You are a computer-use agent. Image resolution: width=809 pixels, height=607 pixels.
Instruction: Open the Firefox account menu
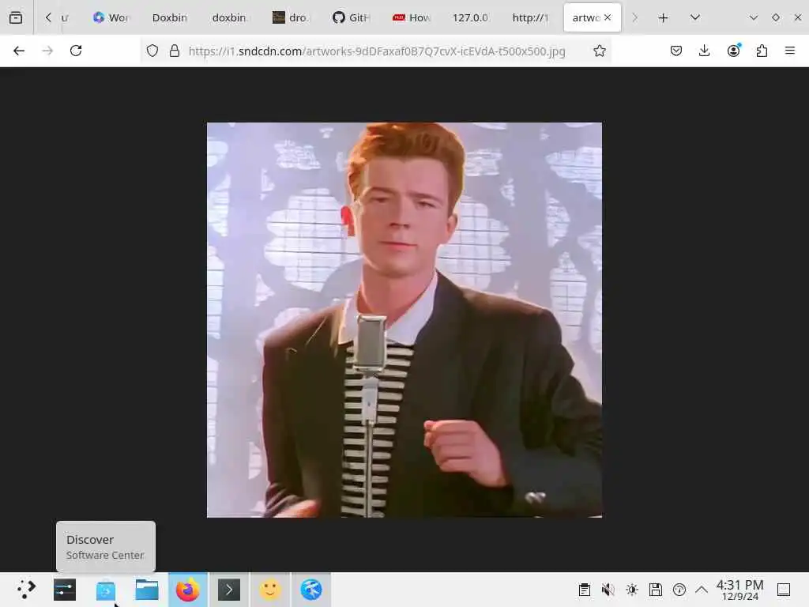point(733,51)
